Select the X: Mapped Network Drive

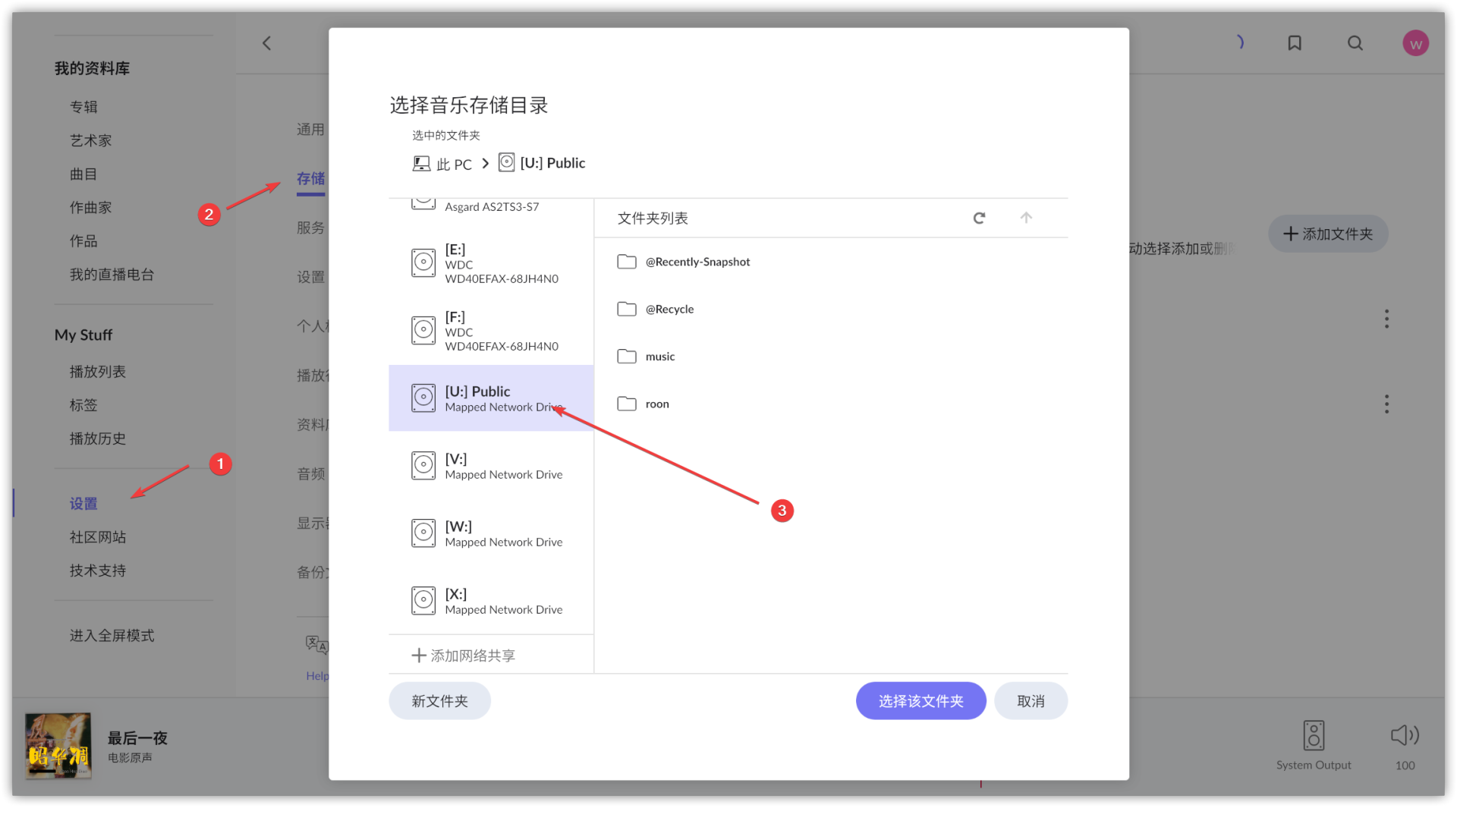coord(491,601)
